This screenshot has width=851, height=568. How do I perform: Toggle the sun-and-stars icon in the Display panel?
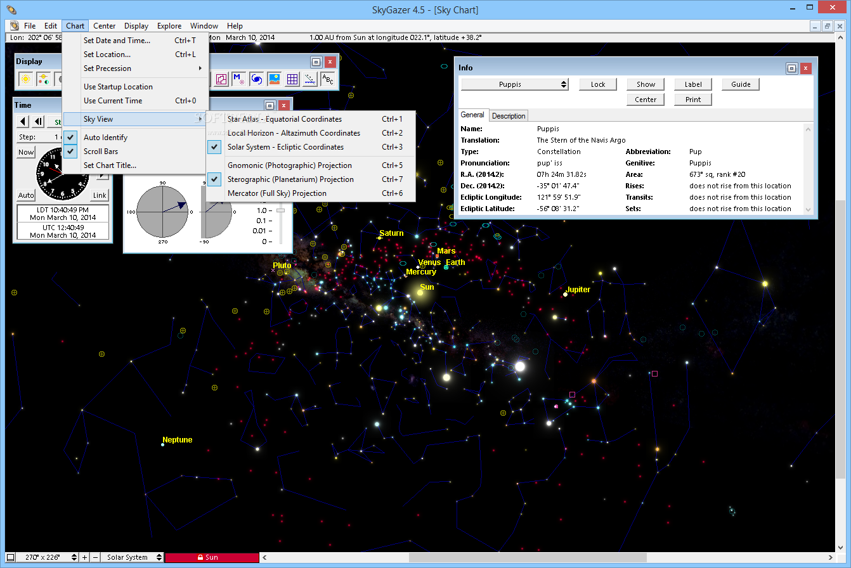coord(26,79)
